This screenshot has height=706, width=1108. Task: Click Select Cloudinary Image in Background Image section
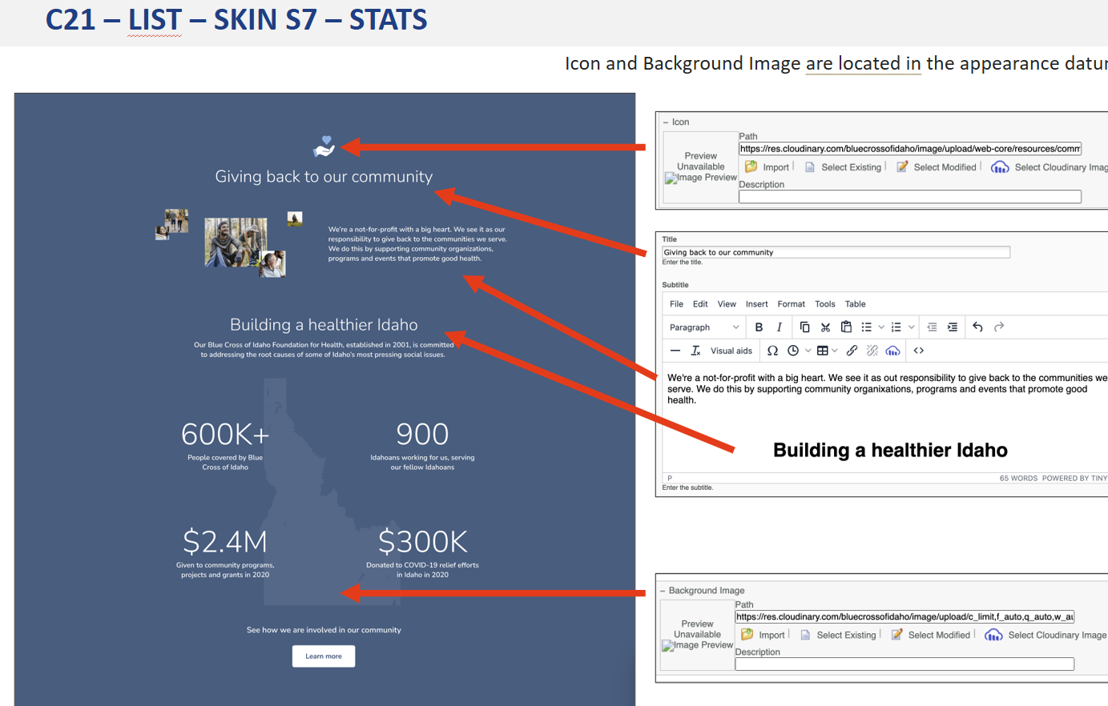(1057, 635)
